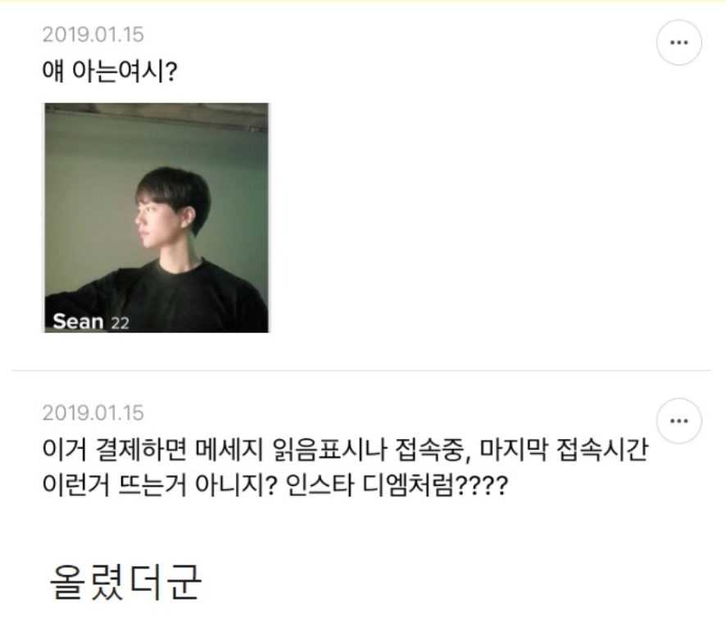Screen dimensions: 726x617
Task: Select the line starting '이런거 뜨는거 아니지?'
Action: coord(275,485)
